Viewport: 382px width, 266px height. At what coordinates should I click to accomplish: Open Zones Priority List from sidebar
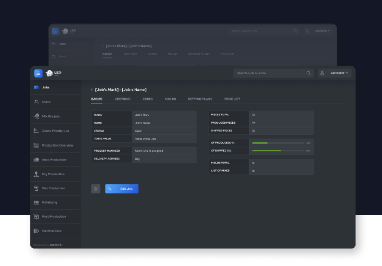click(x=56, y=131)
